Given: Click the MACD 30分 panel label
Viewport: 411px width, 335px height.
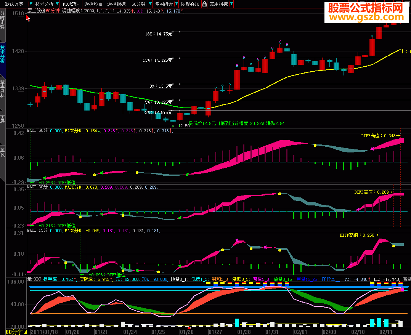Looking at the screenshot, I should coord(37,187).
